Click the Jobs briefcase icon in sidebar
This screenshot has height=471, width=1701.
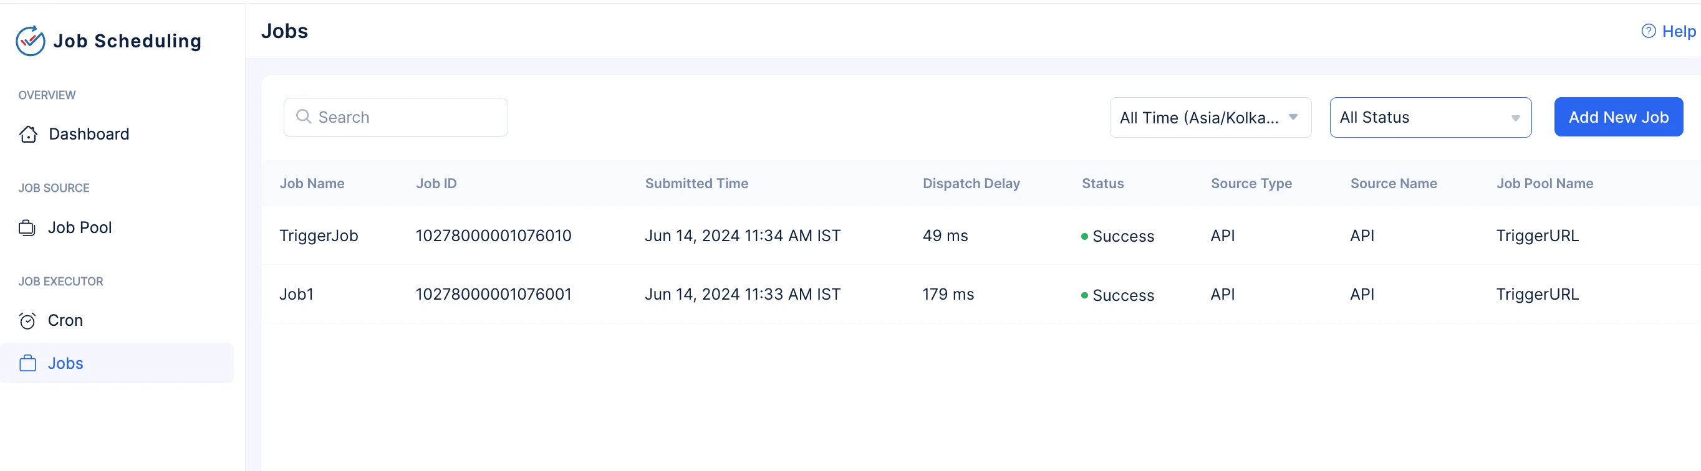[x=27, y=363]
